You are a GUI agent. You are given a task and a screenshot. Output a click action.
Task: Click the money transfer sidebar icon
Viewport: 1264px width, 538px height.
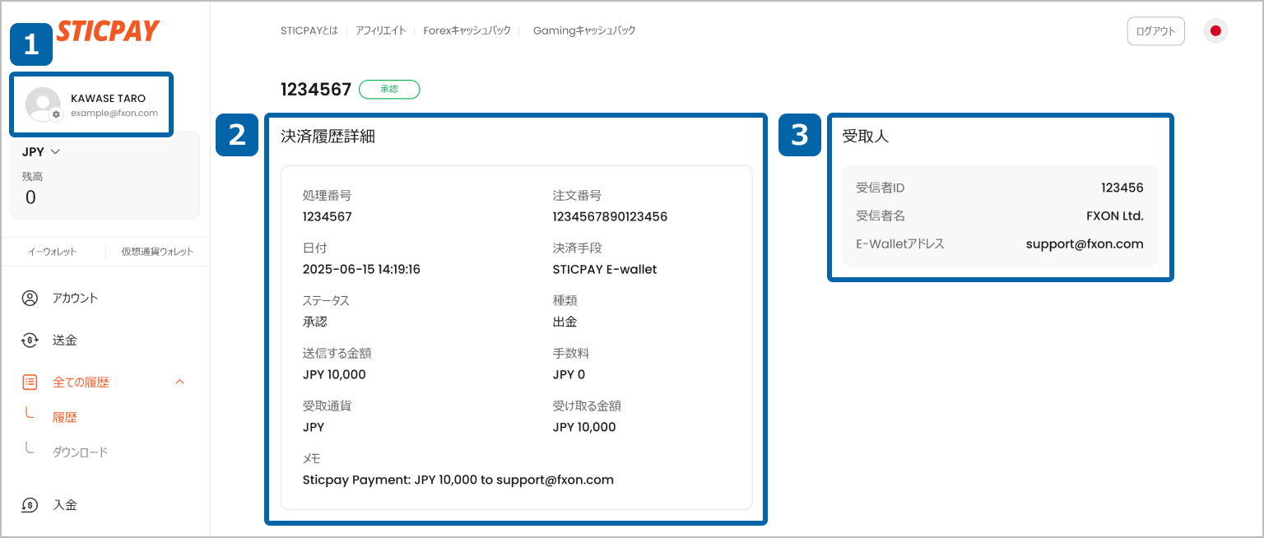pos(30,340)
